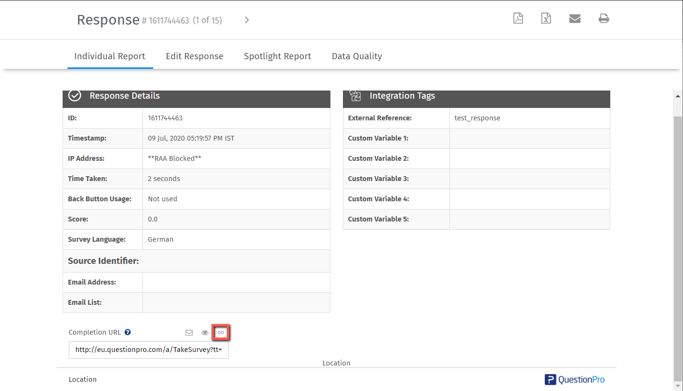Go to the next response arrow
Viewport: 683px width, 391px height.
click(247, 20)
